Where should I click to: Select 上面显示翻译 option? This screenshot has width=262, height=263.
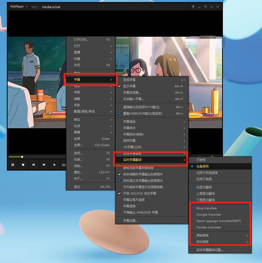[220, 193]
